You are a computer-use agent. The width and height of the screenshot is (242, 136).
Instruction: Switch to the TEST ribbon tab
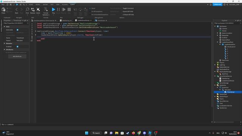(52, 5)
